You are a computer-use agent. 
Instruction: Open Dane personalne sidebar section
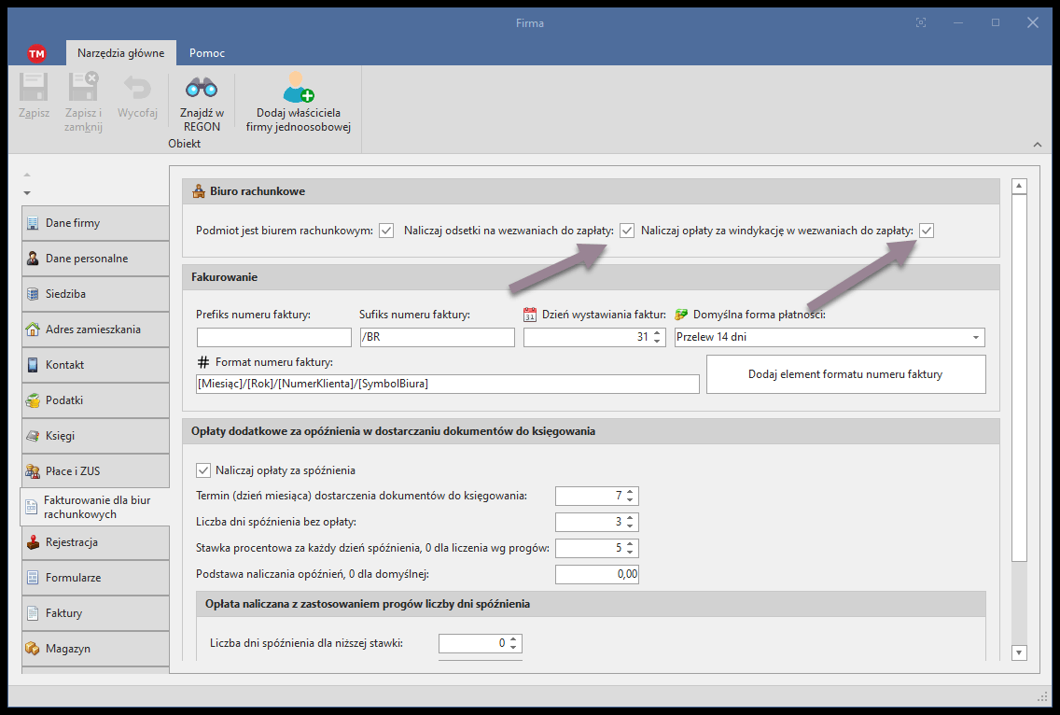click(x=95, y=259)
